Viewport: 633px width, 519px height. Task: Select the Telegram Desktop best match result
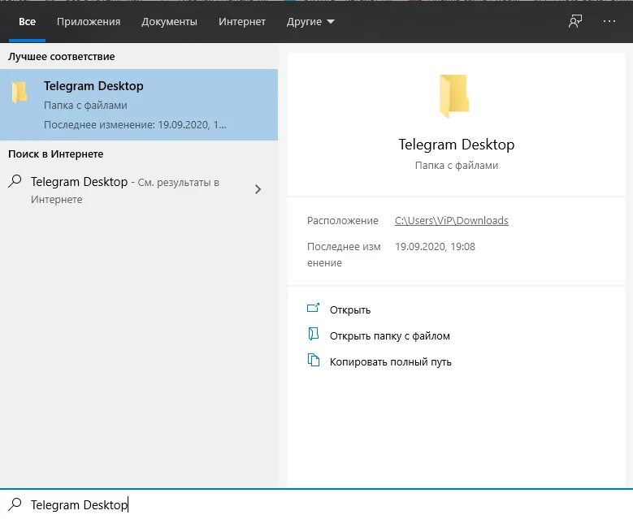[139, 105]
